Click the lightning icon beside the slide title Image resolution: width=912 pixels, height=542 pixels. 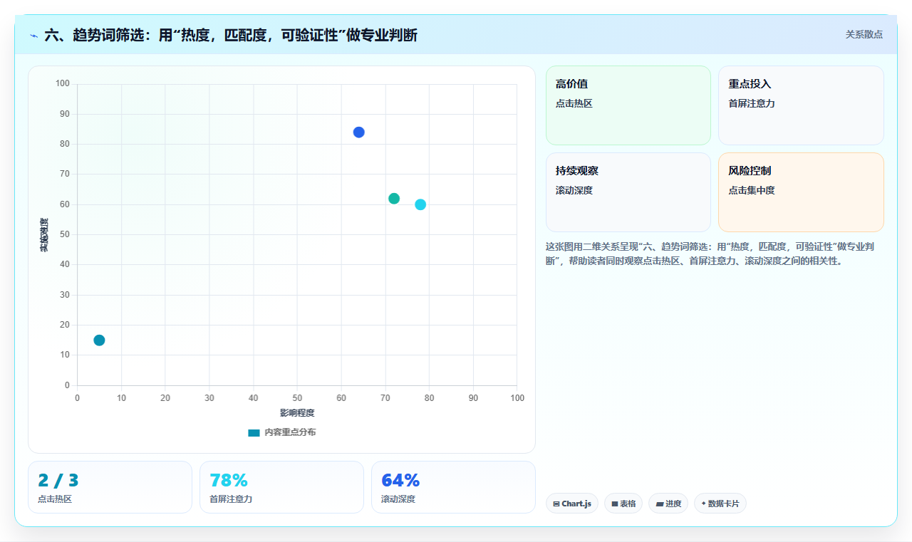point(34,35)
